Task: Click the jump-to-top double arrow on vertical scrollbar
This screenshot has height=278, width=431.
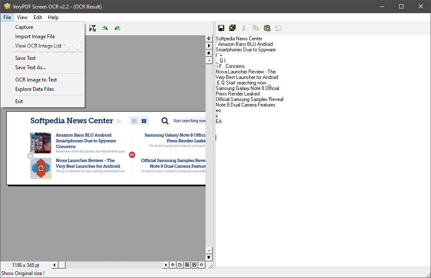Action: point(209,53)
